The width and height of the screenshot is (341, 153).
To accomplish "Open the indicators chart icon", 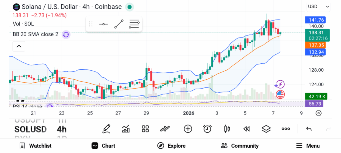I will tap(126, 129).
